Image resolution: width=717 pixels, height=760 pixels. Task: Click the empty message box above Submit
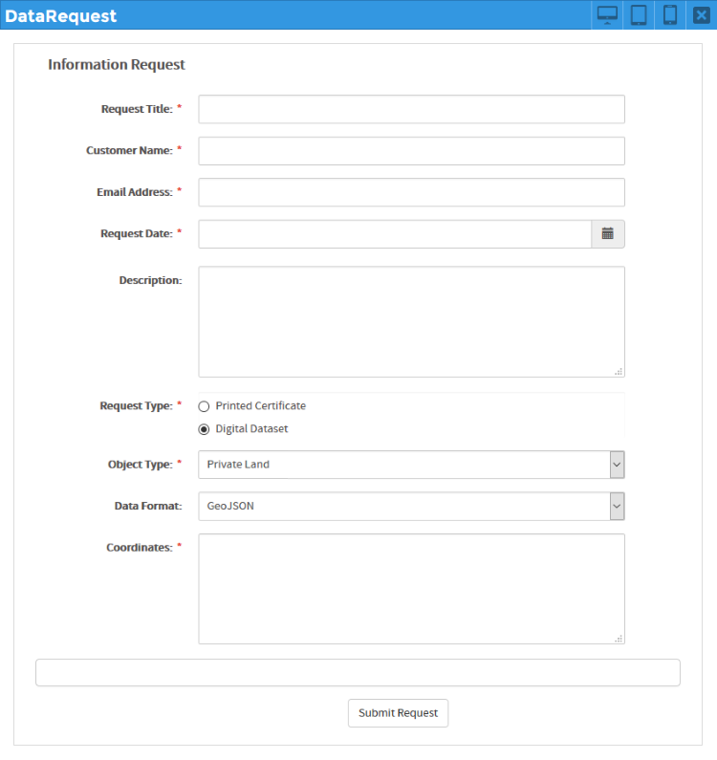pos(358,672)
